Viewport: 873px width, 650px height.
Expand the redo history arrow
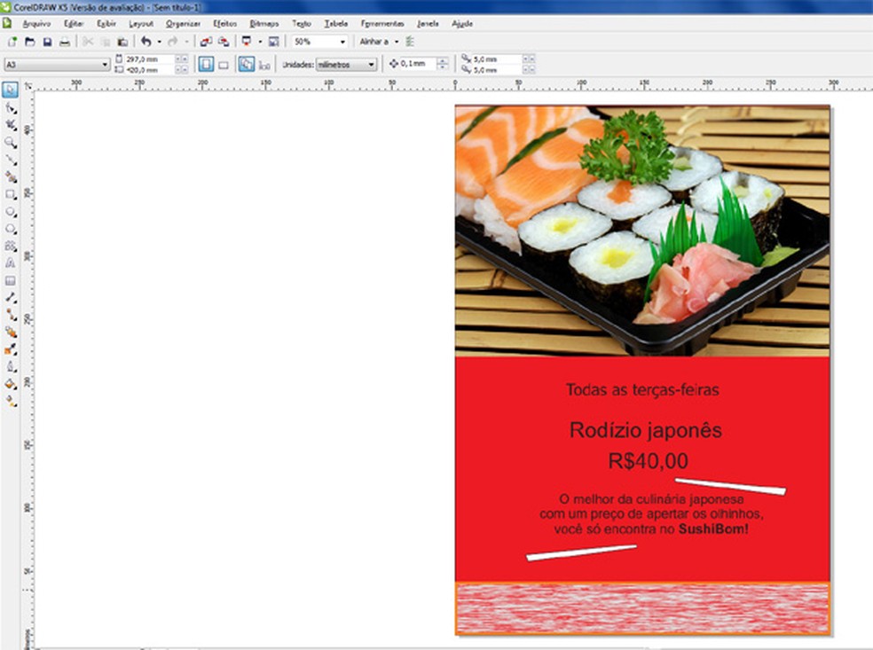(186, 42)
